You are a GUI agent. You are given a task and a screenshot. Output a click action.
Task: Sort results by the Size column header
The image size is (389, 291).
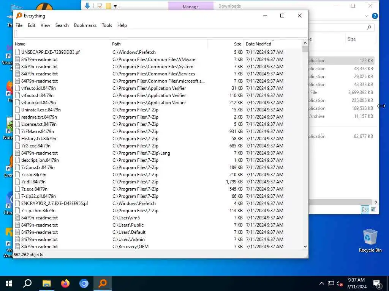click(226, 44)
